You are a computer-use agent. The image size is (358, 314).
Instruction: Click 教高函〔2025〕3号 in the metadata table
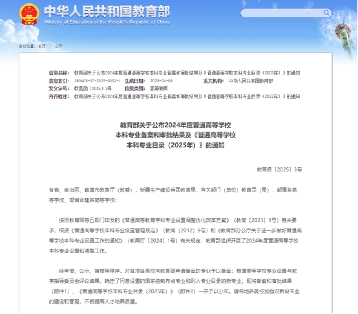(92, 89)
